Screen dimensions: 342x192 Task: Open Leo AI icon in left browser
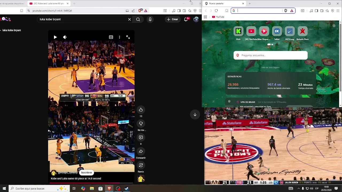click(190, 11)
